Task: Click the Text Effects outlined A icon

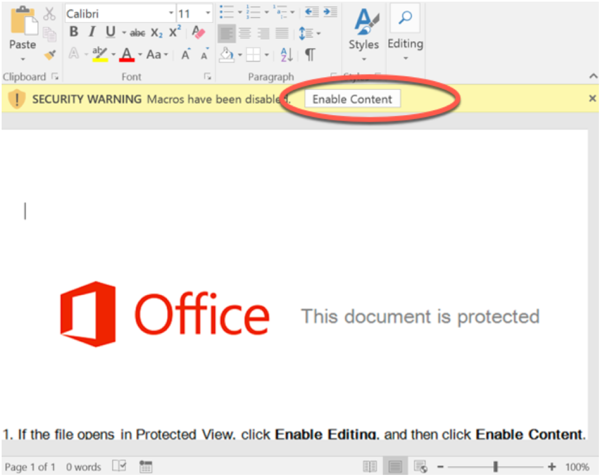Action: [x=74, y=54]
